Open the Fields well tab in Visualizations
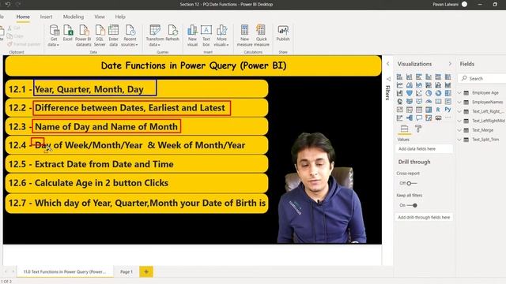Image resolution: width=506 pixels, height=284 pixels. [404, 129]
